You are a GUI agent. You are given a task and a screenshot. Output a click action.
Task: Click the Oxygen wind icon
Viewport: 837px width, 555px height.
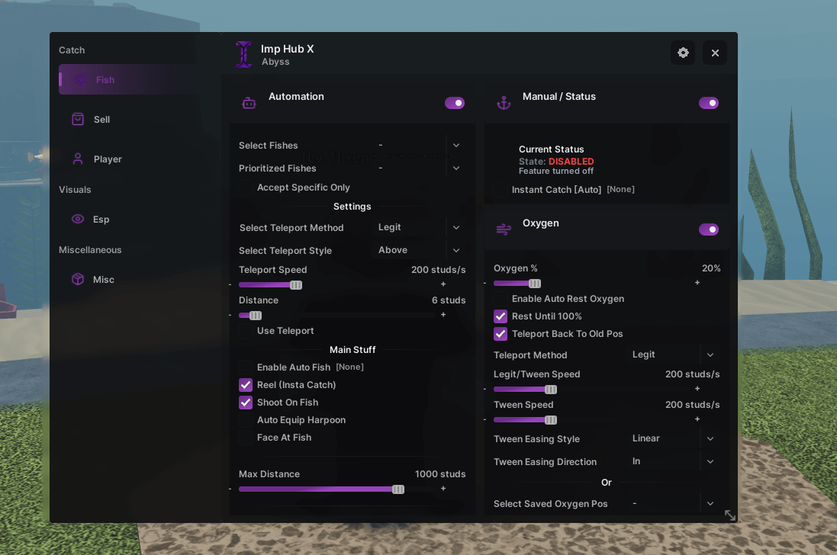pyautogui.click(x=504, y=229)
